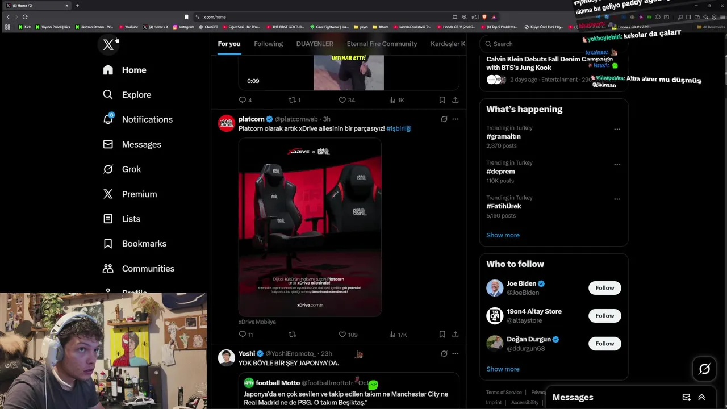Image resolution: width=727 pixels, height=409 pixels.
Task: Open more menu for #deprem trend
Action: pyautogui.click(x=617, y=164)
